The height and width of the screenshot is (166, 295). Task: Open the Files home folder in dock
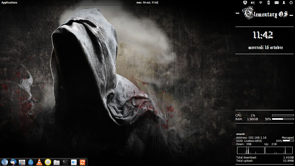[x=56, y=162]
